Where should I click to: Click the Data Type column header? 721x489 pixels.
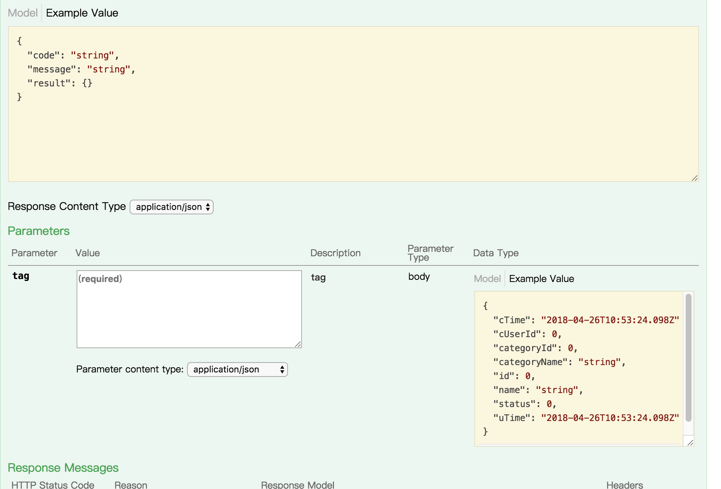(x=496, y=253)
